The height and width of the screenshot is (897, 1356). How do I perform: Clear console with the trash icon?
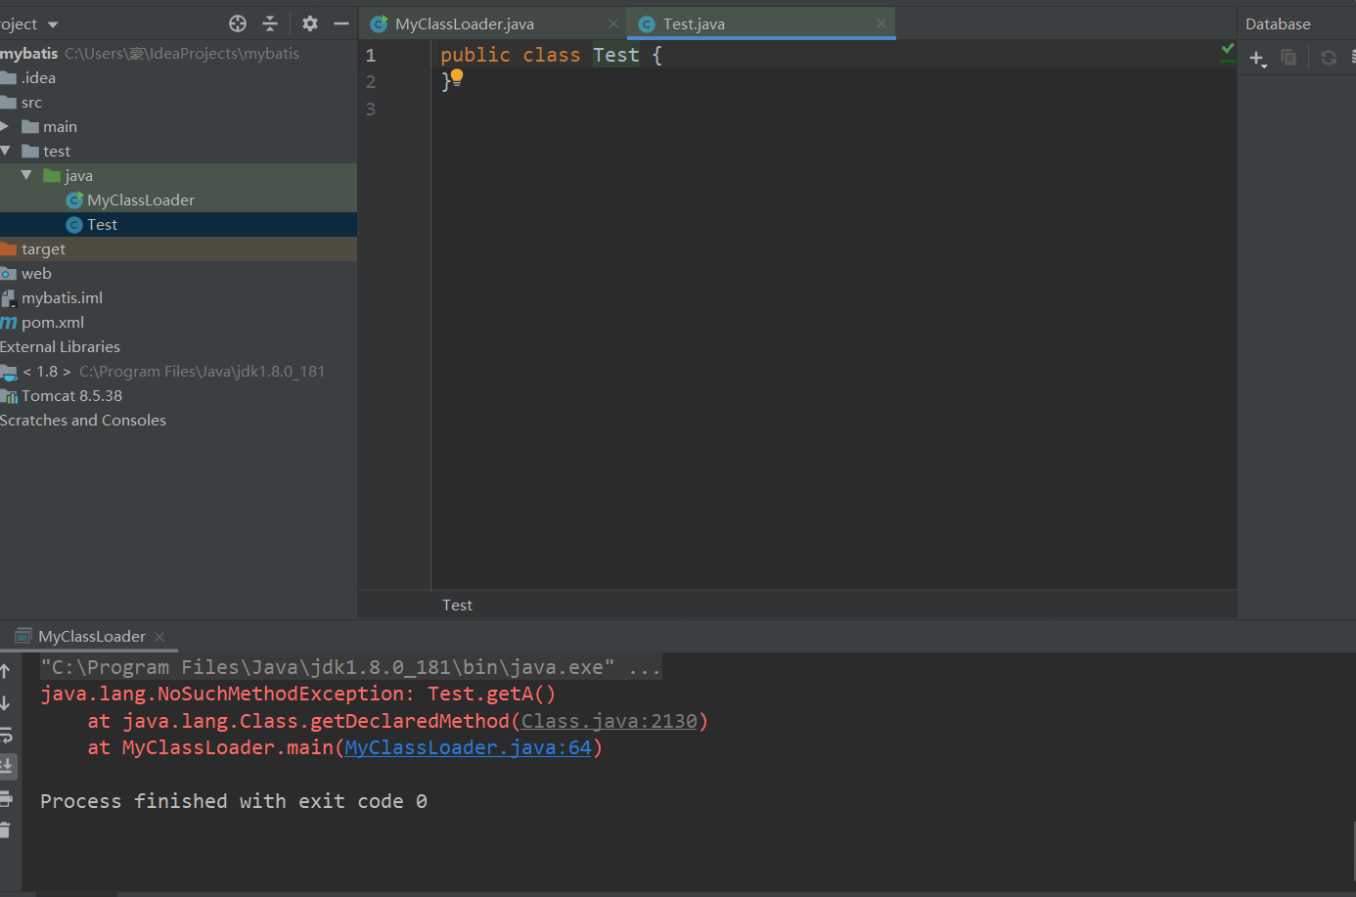[5, 830]
